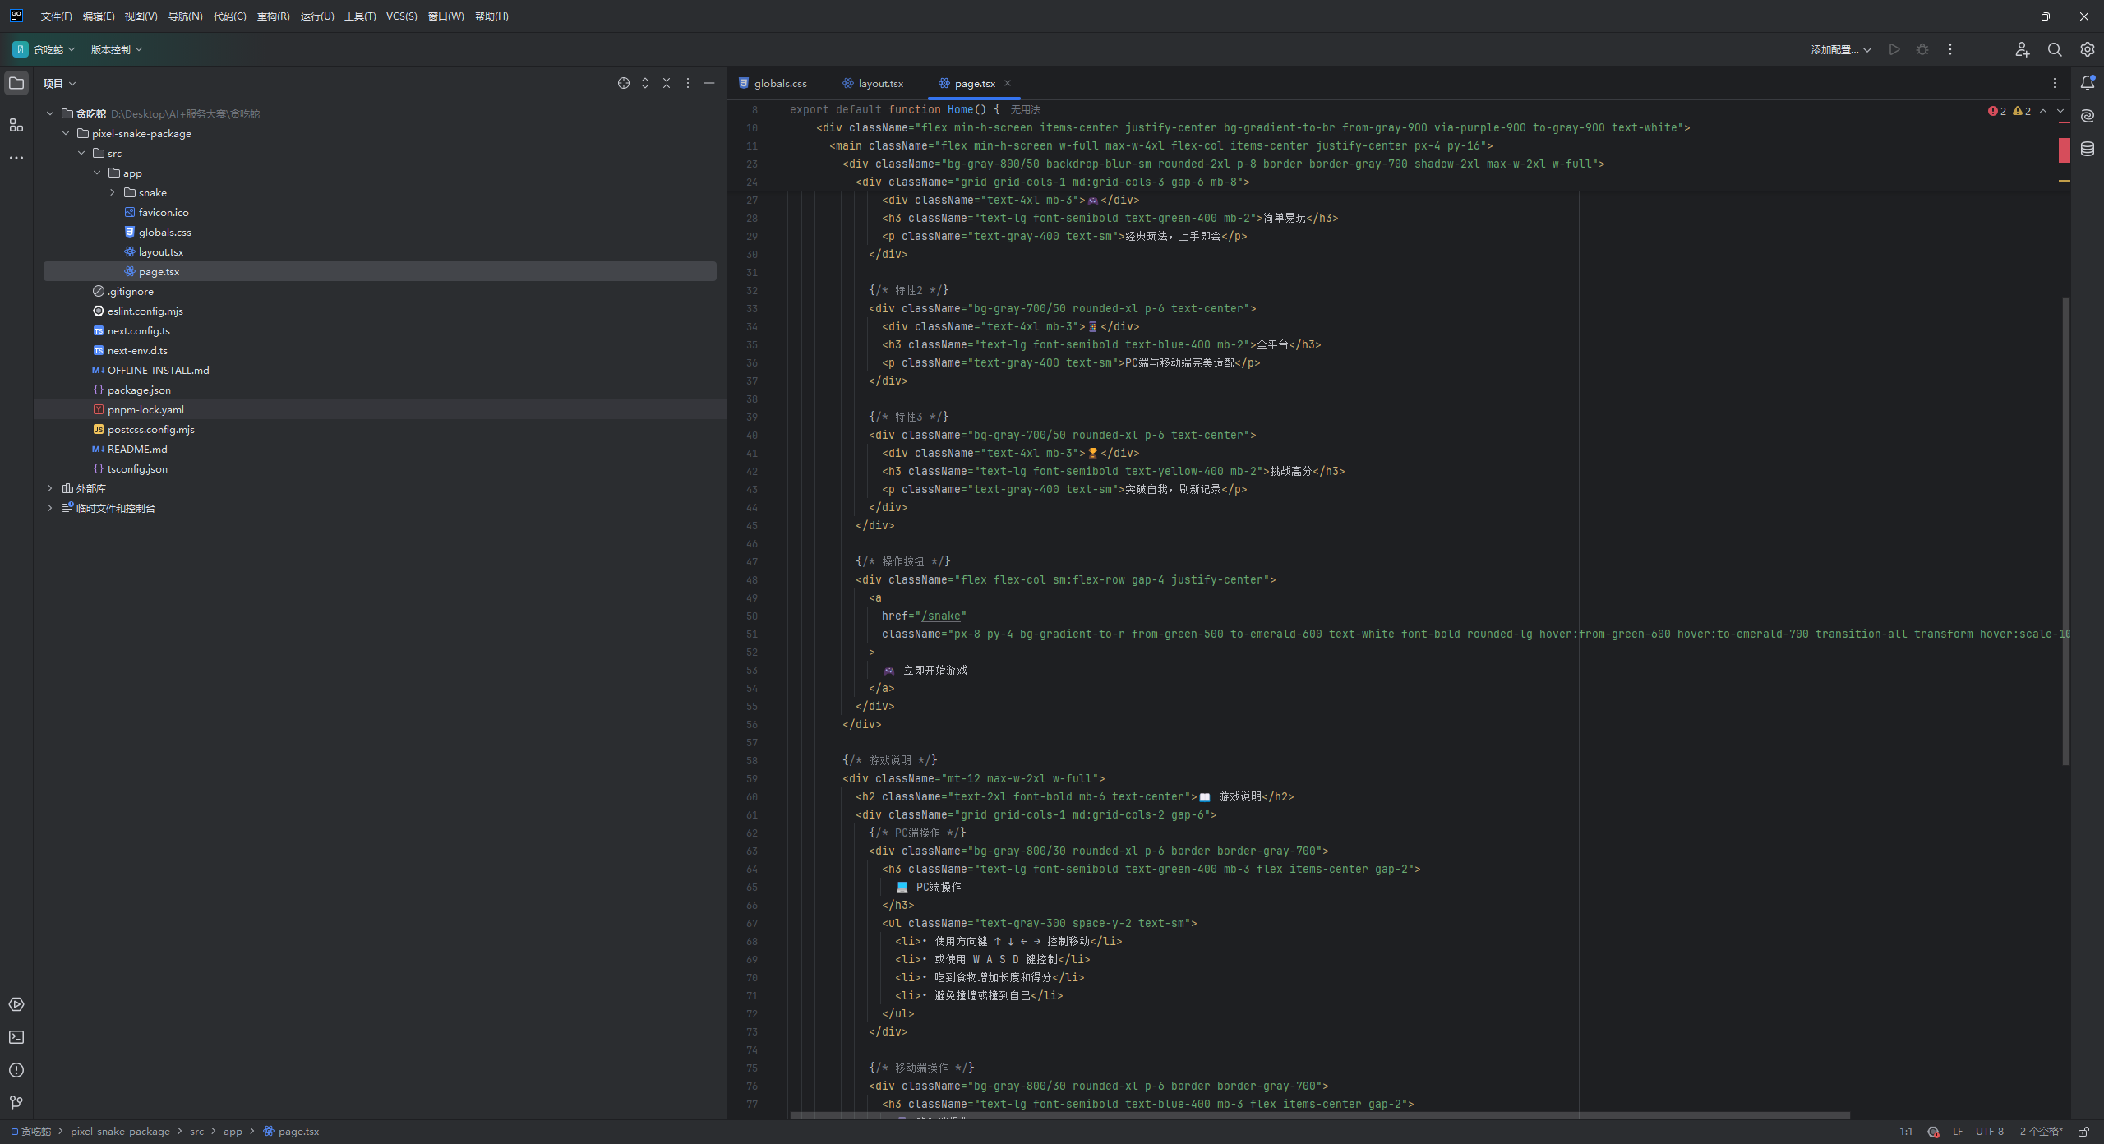Open the Problems tool window icon
The image size is (2104, 1144).
[16, 1070]
